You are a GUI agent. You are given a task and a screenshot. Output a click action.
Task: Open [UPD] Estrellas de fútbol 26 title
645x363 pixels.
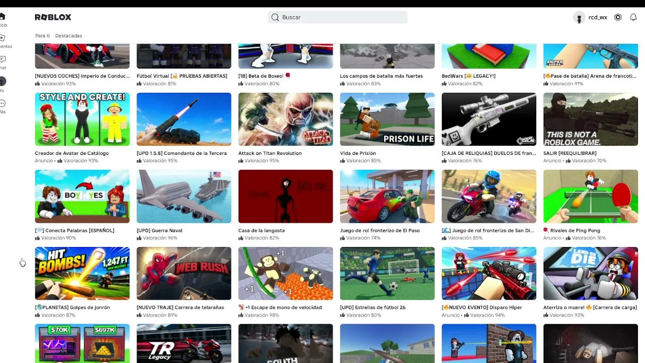tap(373, 308)
